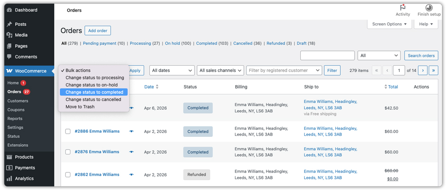Go to last page of orders
Image resolution: width=446 pixels, height=190 pixels.
[434, 70]
